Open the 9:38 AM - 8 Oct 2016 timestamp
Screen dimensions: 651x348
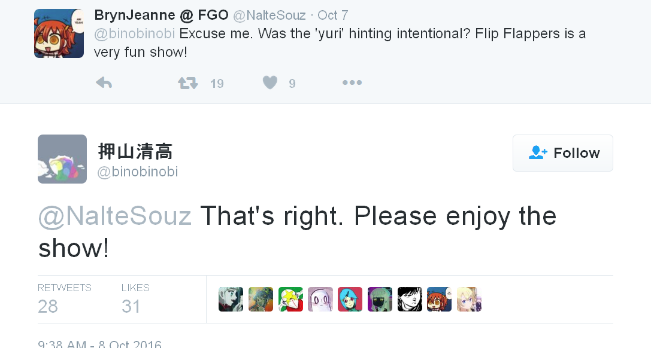coord(99,344)
